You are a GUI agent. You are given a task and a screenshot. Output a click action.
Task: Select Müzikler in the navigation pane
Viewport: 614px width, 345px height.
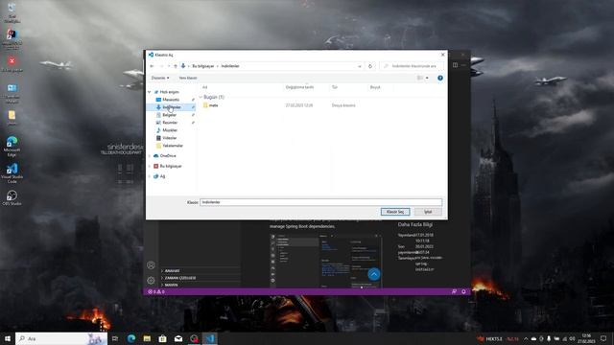pyautogui.click(x=170, y=130)
